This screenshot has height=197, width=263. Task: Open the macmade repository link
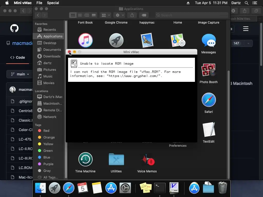click(22, 43)
